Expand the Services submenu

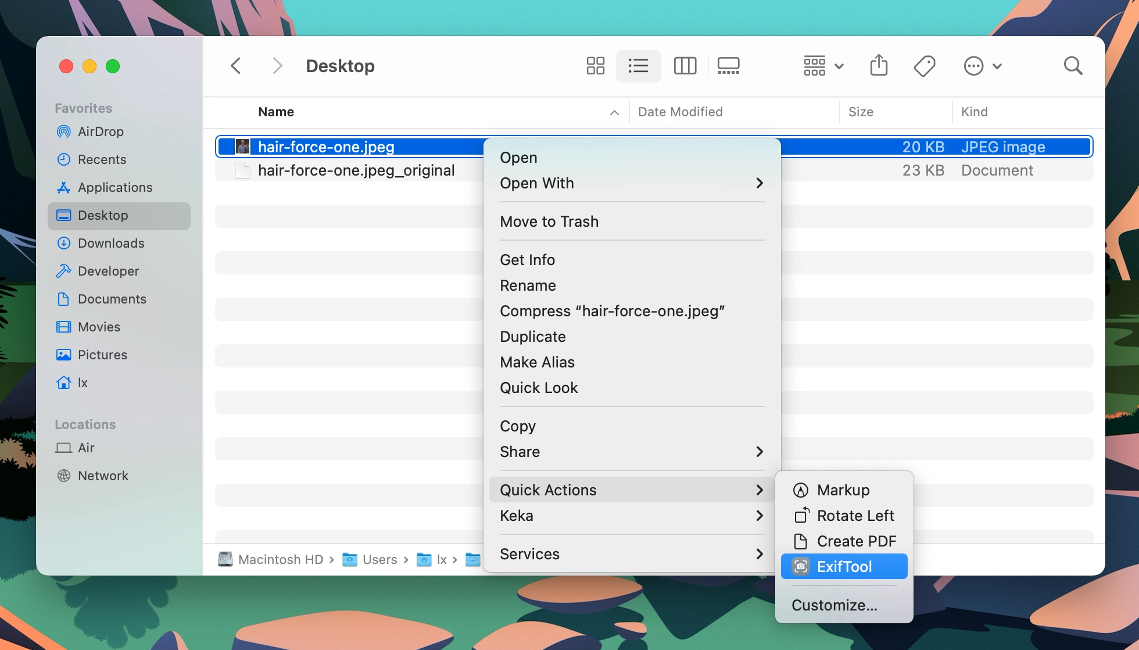coord(631,554)
